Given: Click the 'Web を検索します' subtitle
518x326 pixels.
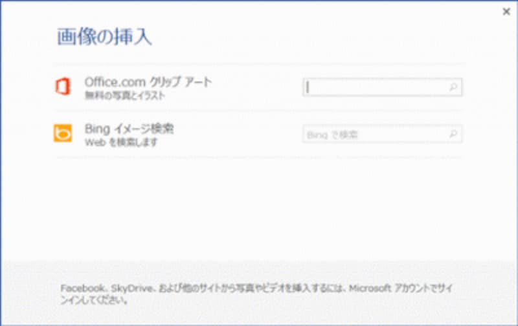Looking at the screenshot, I should click(121, 142).
